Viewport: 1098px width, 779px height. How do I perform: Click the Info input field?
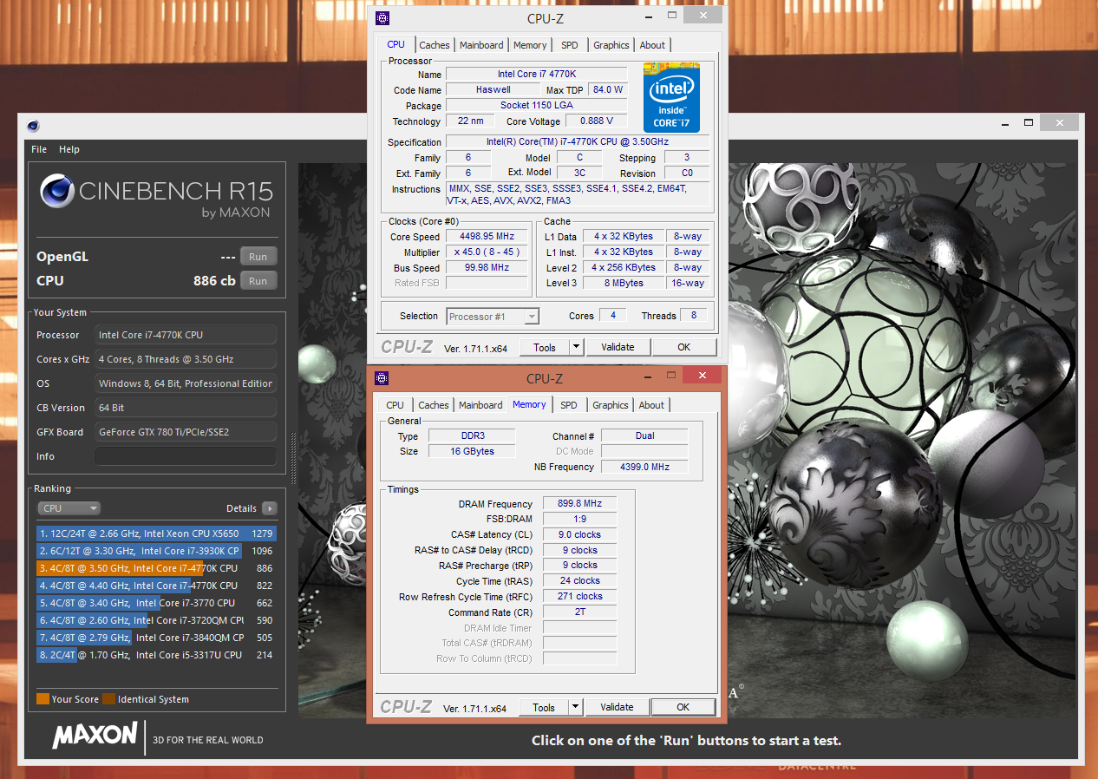tap(185, 456)
